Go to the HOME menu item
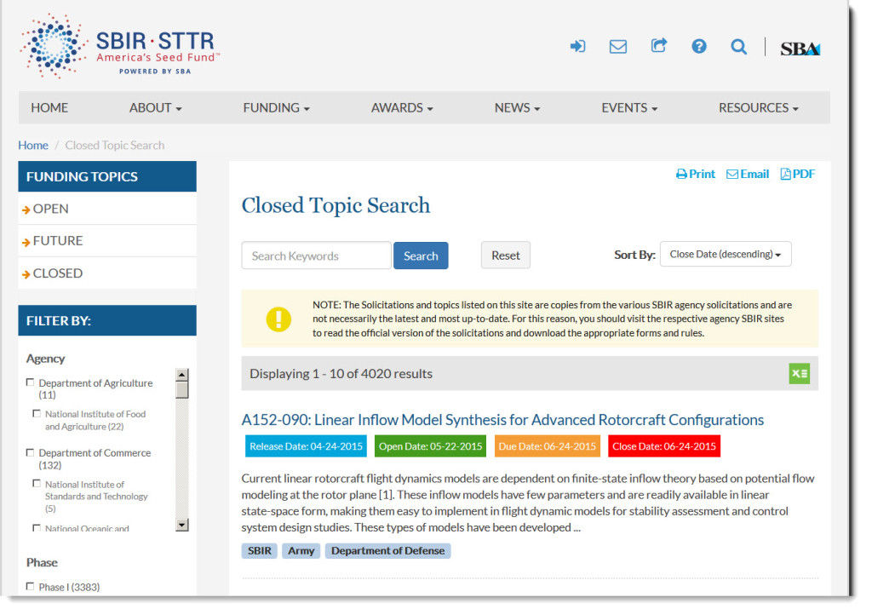The width and height of the screenshot is (872, 609). [49, 108]
